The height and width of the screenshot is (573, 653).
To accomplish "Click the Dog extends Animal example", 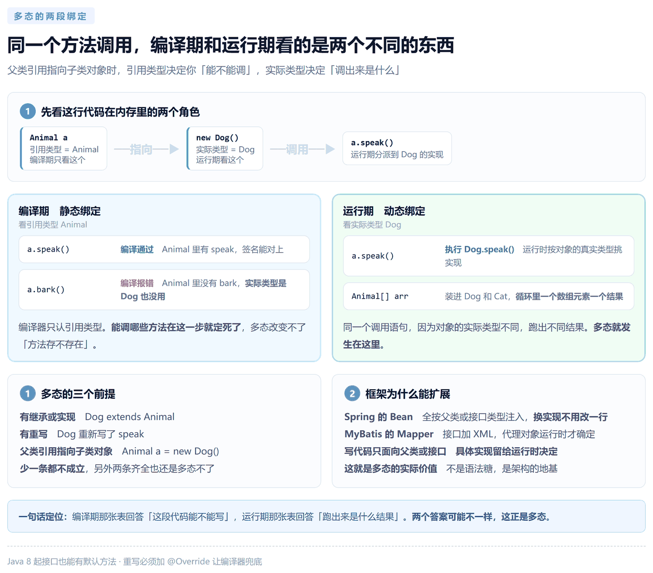I will tap(130, 417).
